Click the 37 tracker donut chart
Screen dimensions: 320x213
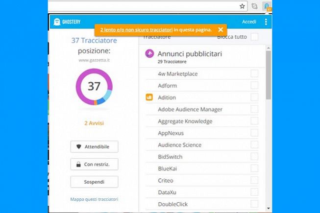coord(94,87)
